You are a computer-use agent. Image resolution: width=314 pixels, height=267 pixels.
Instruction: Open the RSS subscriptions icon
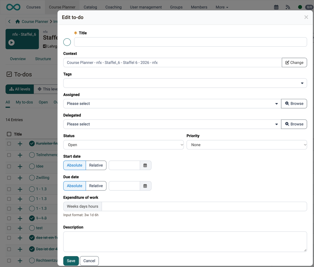288,7
